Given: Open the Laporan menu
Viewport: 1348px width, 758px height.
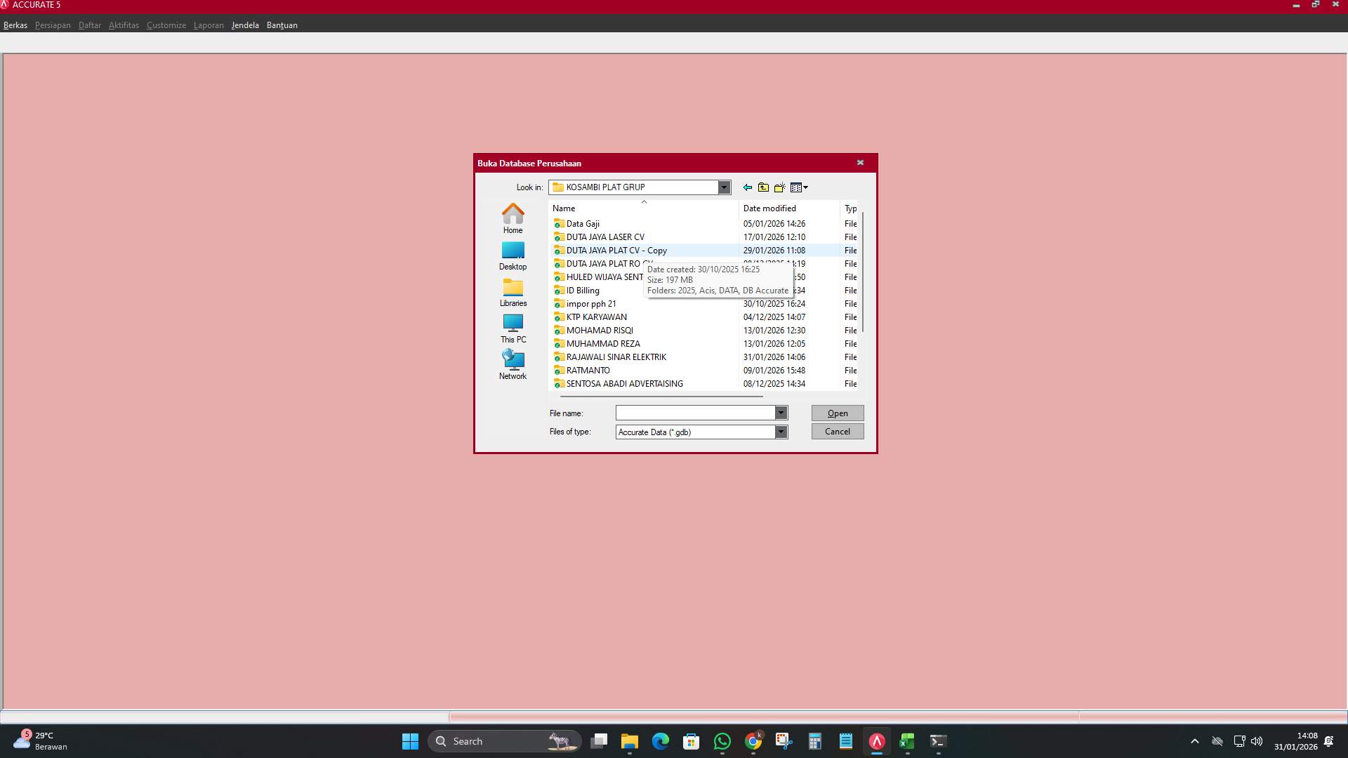Looking at the screenshot, I should (209, 25).
